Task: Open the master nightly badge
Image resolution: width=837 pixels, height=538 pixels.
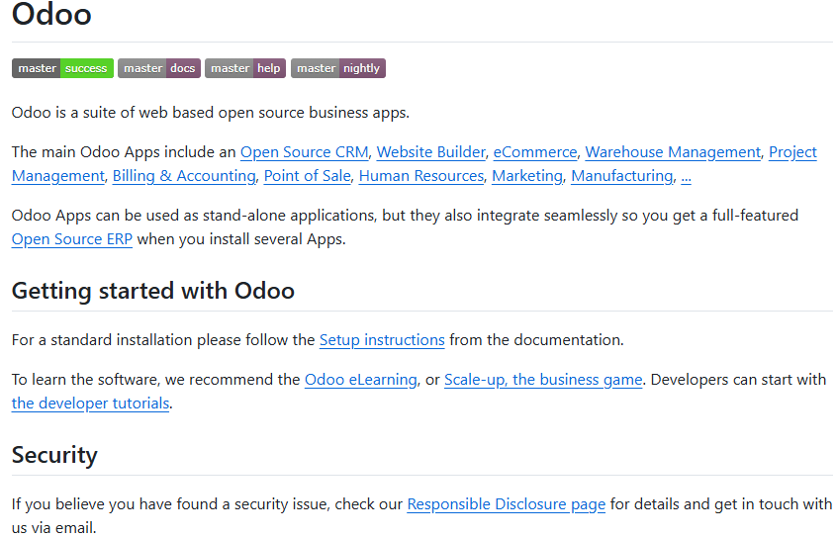Action: click(x=337, y=68)
